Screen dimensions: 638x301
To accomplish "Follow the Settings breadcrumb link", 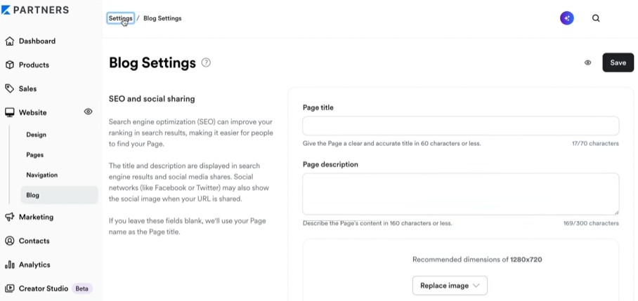I will click(120, 18).
